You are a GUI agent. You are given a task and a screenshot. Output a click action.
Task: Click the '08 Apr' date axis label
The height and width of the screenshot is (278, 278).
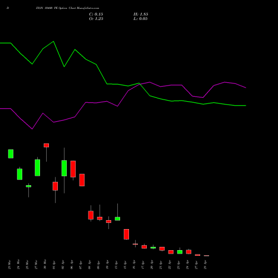90,265
